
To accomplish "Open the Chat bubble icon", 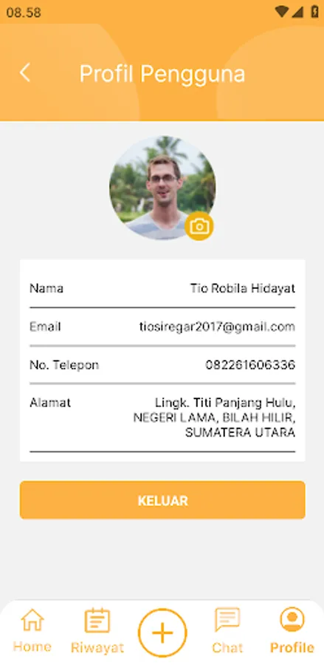I will (x=227, y=620).
